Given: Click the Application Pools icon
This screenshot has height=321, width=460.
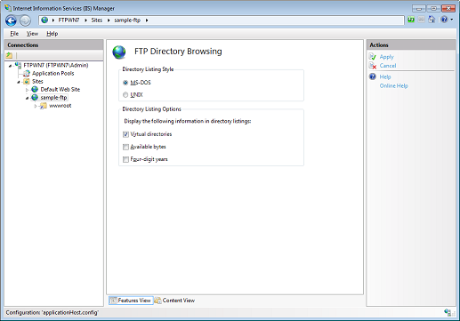Looking at the screenshot, I should 27,73.
